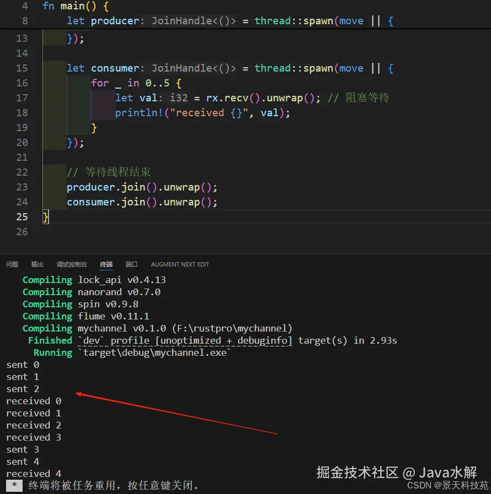This screenshot has width=491, height=494.
Task: Click 'consumer' variable name on line 15
Action: (115, 68)
